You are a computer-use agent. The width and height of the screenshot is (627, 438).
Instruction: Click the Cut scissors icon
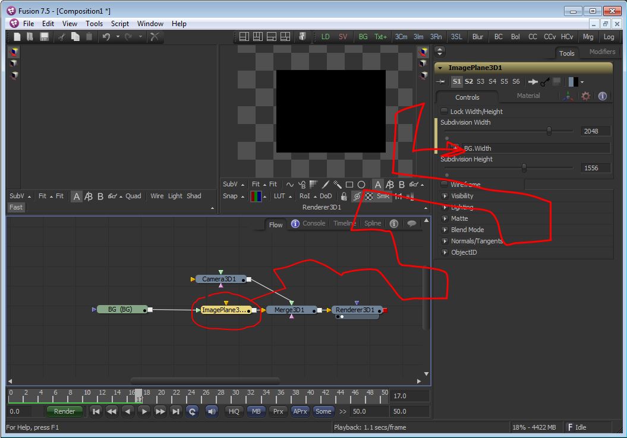[62, 37]
